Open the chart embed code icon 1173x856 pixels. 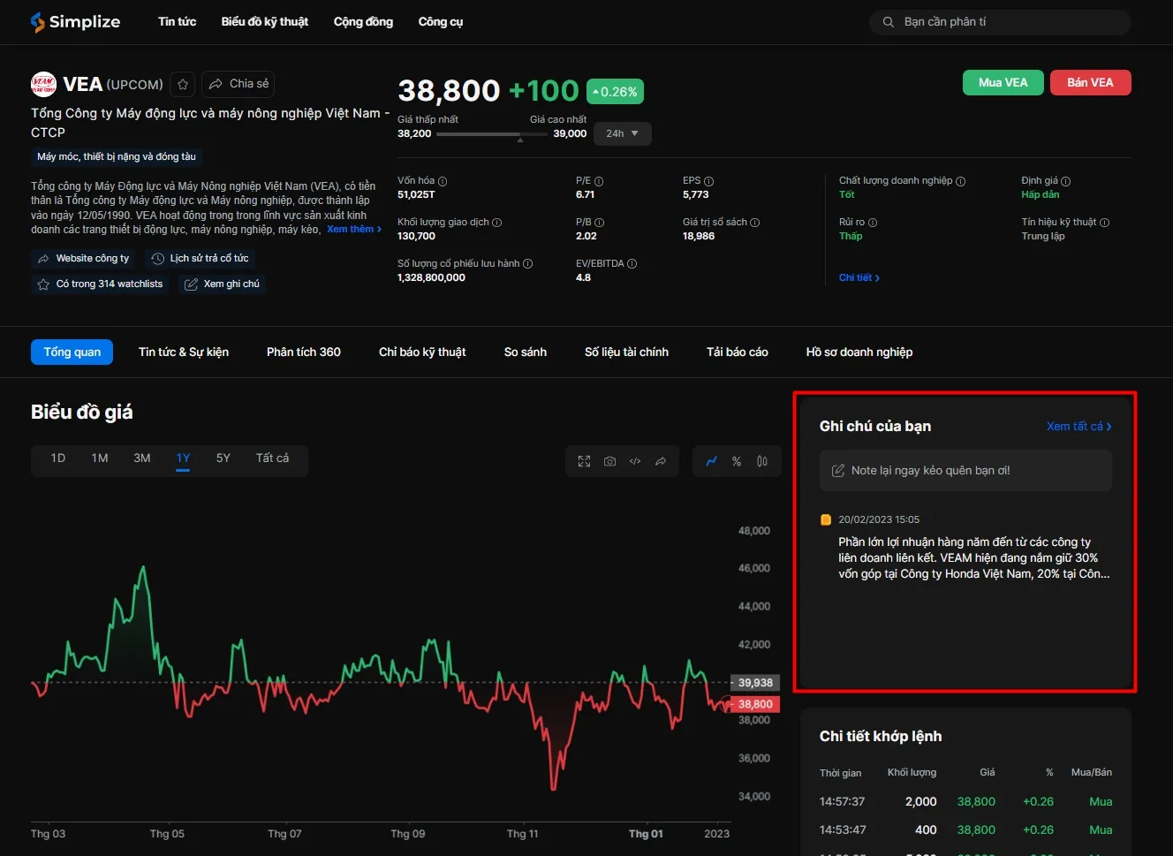coord(635,461)
